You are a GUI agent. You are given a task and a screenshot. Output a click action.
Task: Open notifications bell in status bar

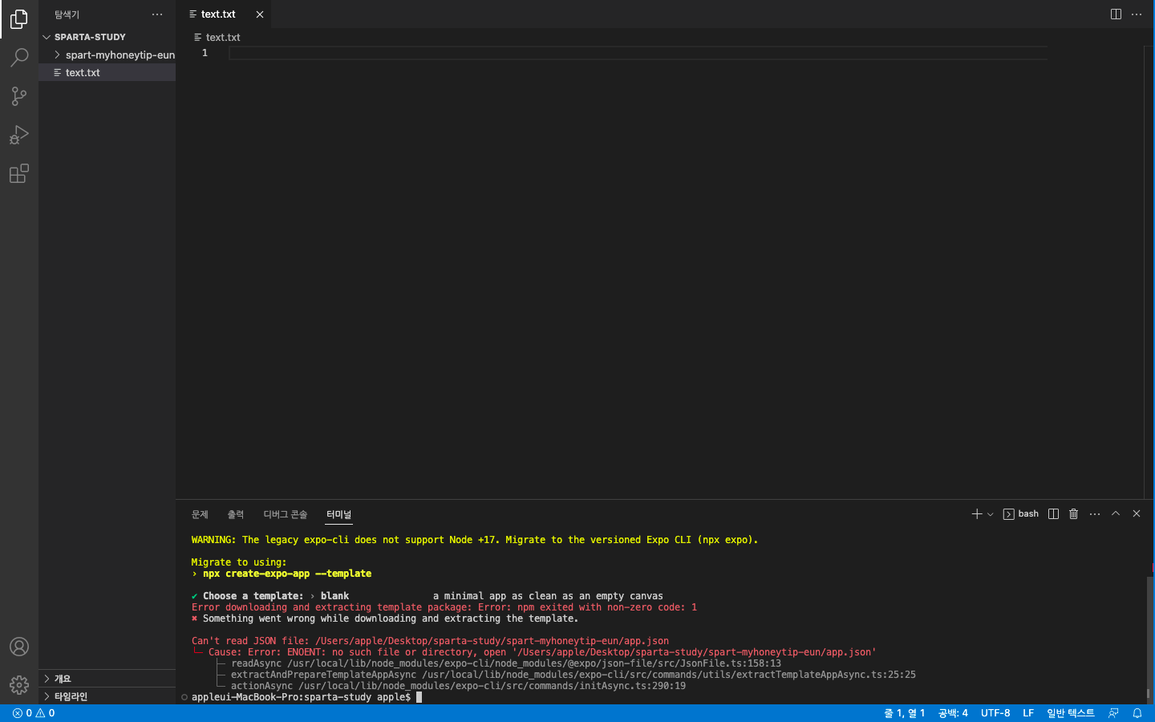[1137, 713]
